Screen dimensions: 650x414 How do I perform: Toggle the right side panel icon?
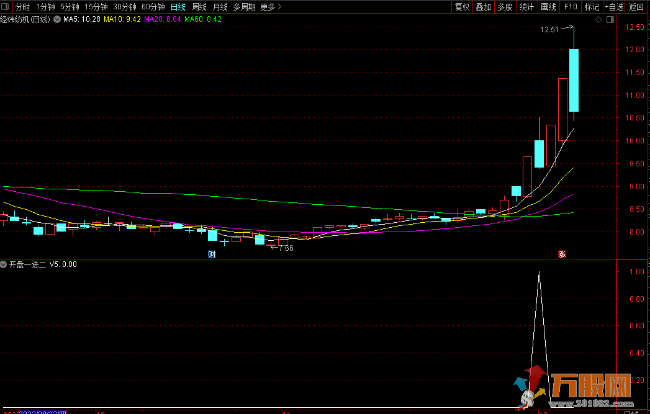point(610,19)
